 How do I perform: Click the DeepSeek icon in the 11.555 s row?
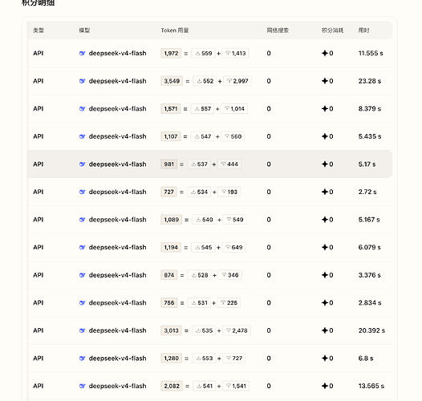(82, 53)
